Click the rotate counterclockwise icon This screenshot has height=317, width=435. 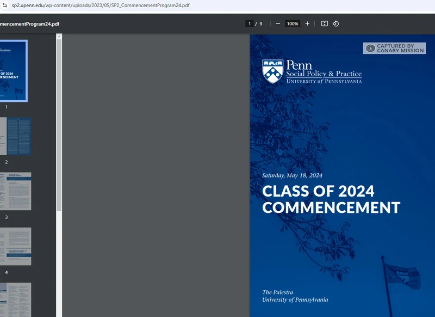335,23
